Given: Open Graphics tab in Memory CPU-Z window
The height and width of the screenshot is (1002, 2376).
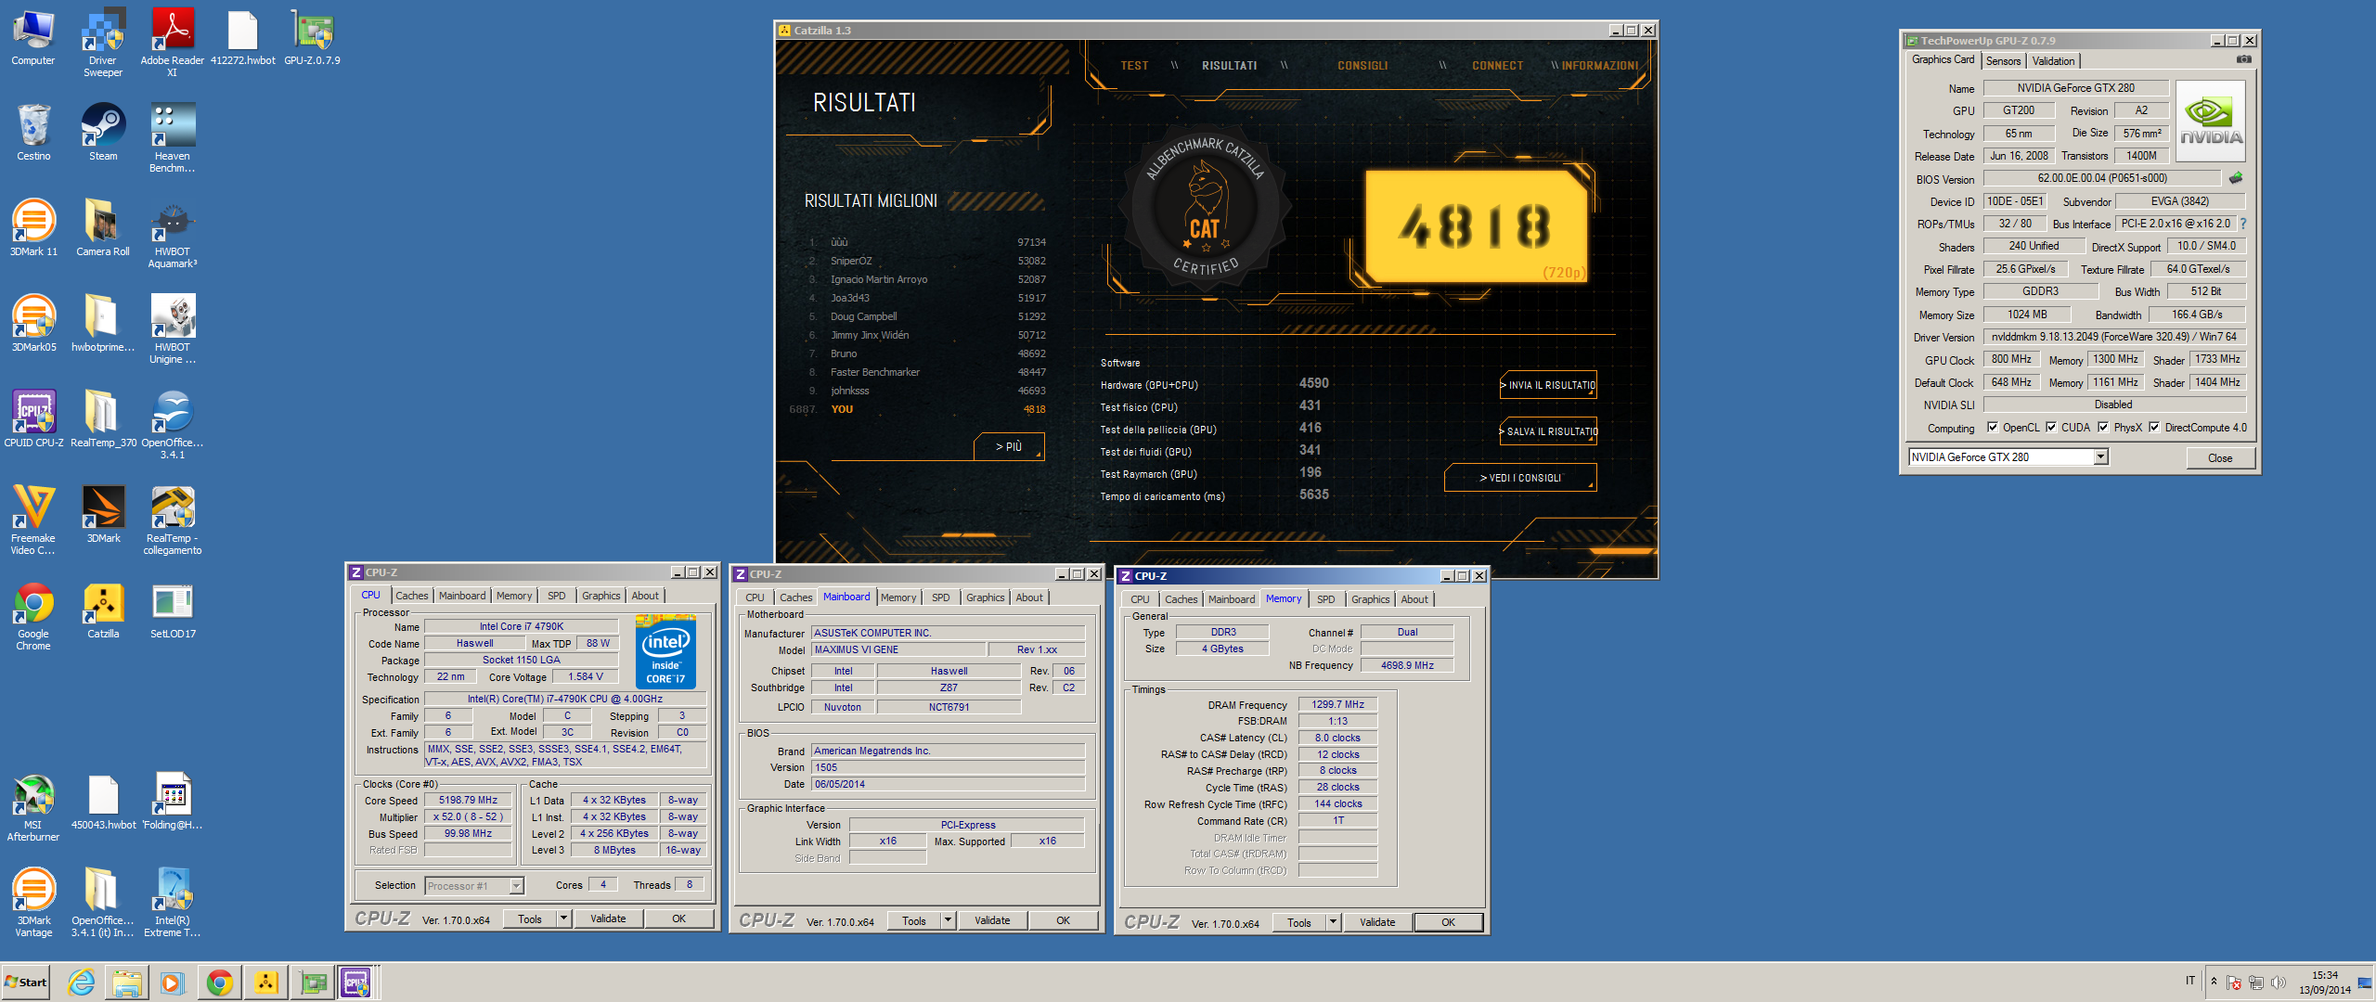Looking at the screenshot, I should 1371,599.
